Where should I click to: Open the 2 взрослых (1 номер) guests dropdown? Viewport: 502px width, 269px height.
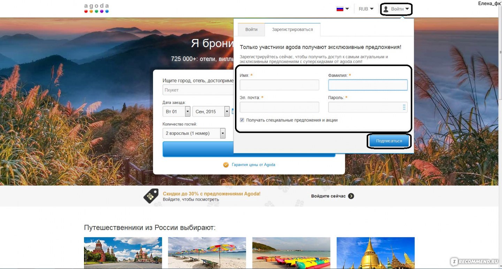click(194, 133)
